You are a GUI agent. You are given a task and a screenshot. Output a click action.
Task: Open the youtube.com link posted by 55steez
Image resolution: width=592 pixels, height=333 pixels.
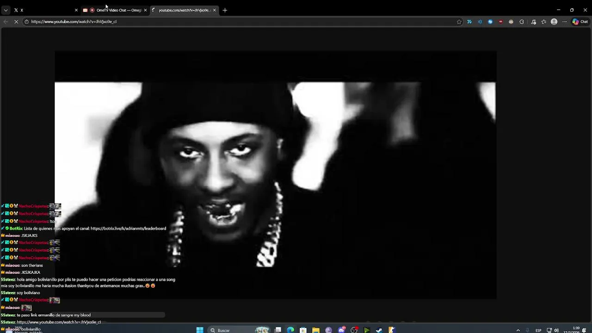click(x=59, y=322)
